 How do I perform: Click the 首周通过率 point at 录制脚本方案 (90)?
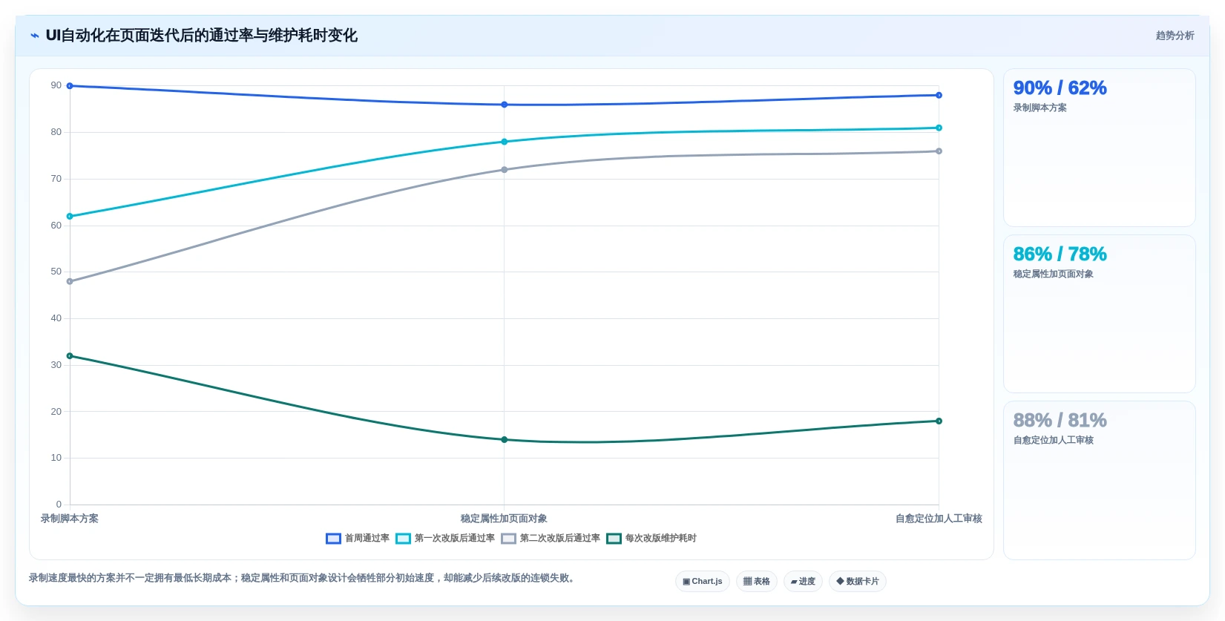pos(70,86)
